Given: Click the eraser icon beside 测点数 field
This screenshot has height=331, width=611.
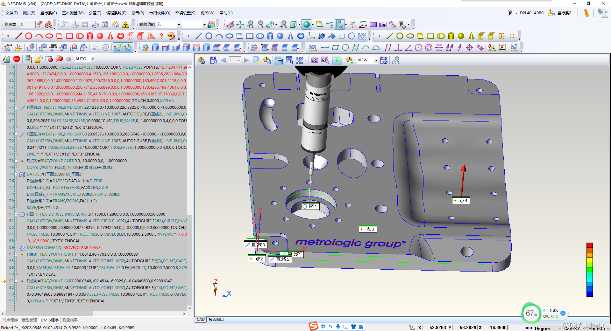Looking at the screenshot, I should pos(39,24).
